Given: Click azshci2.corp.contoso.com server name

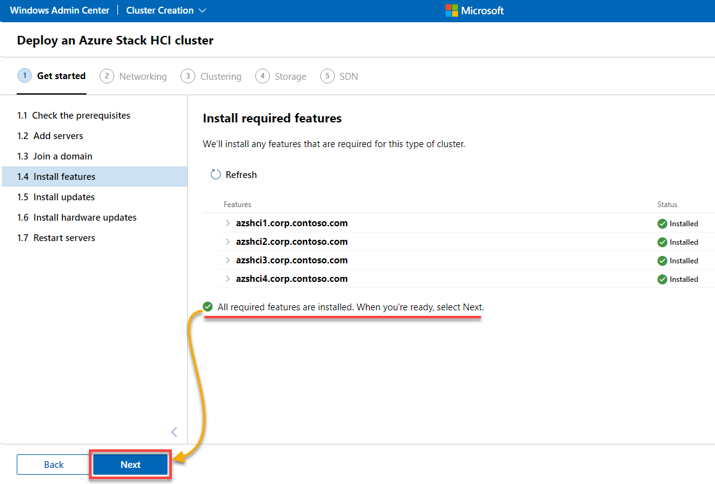Looking at the screenshot, I should [x=292, y=242].
